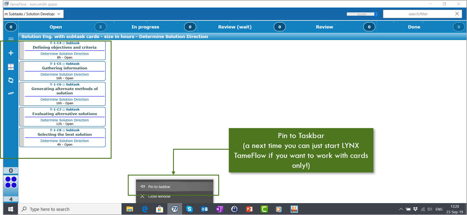Click the Review column header
The height and width of the screenshot is (215, 467).
pos(324,27)
